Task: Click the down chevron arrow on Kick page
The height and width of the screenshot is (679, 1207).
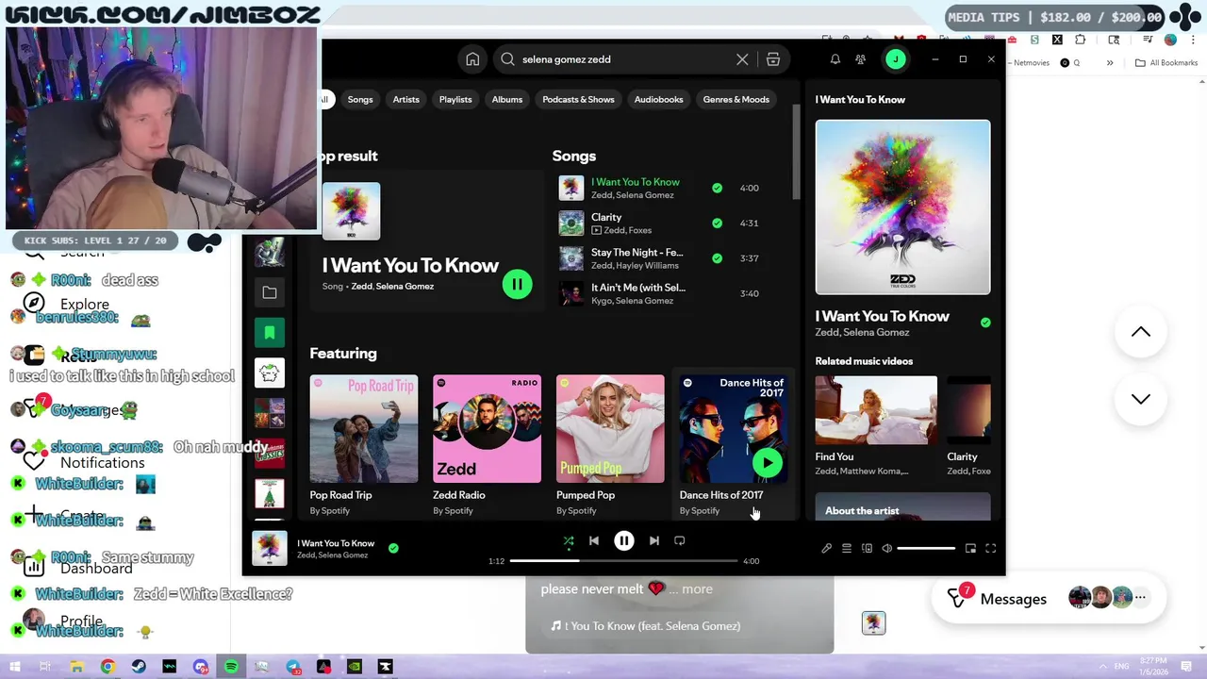Action: coord(1141,399)
